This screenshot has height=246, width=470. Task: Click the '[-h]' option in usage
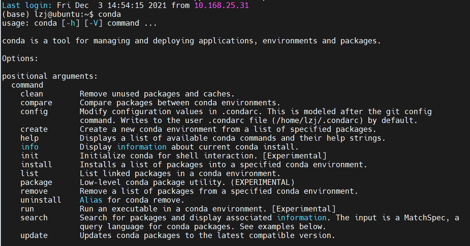click(x=71, y=23)
